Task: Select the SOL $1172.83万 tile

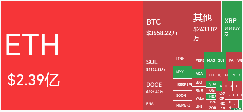Action: [158, 65]
